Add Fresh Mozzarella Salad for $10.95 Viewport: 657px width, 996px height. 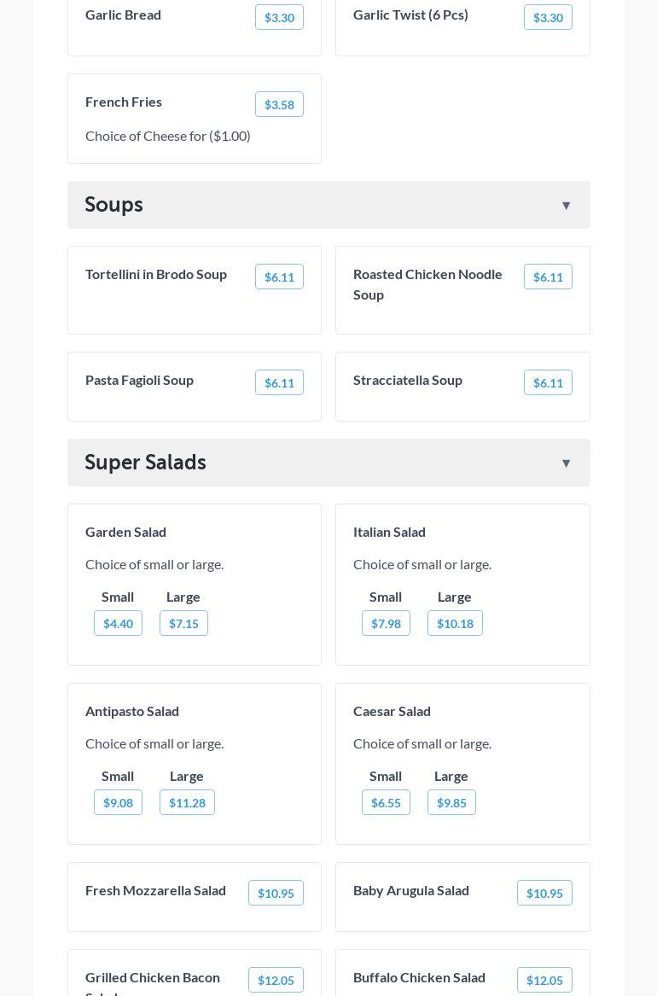(x=276, y=893)
